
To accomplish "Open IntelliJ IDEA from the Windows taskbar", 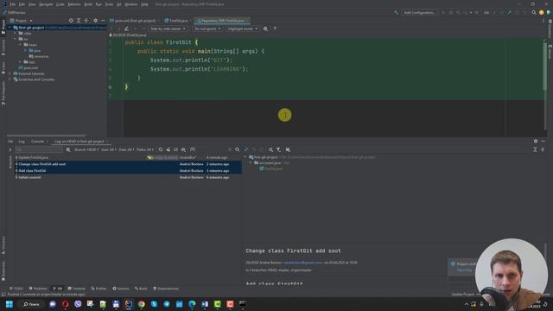I will 129,304.
